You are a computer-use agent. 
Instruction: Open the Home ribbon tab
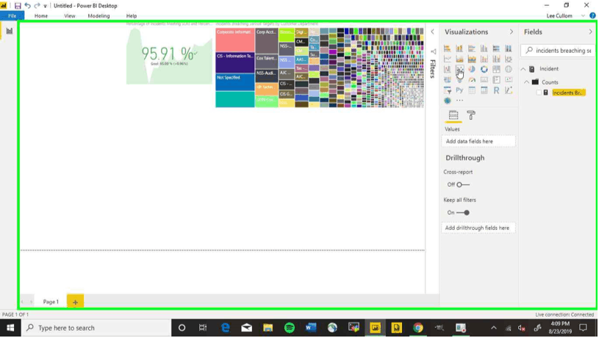(41, 16)
